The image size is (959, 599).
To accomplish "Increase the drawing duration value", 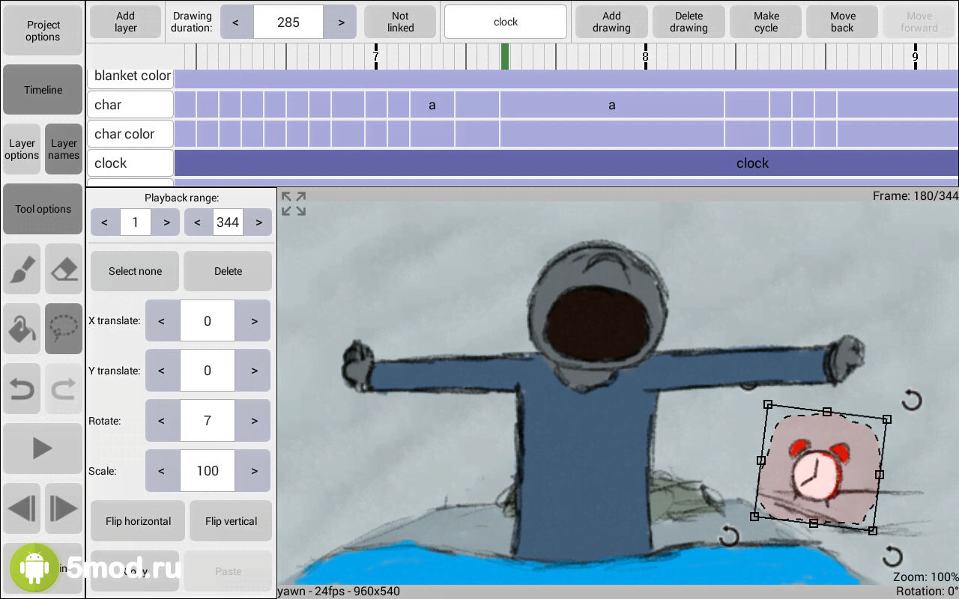I will [341, 22].
